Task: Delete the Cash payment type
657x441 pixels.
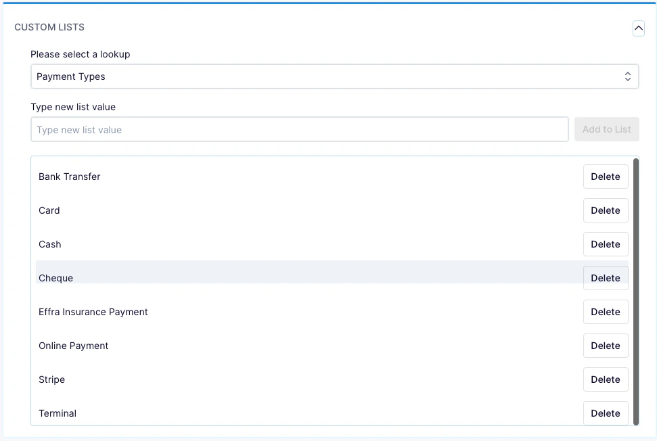Action: pos(605,244)
